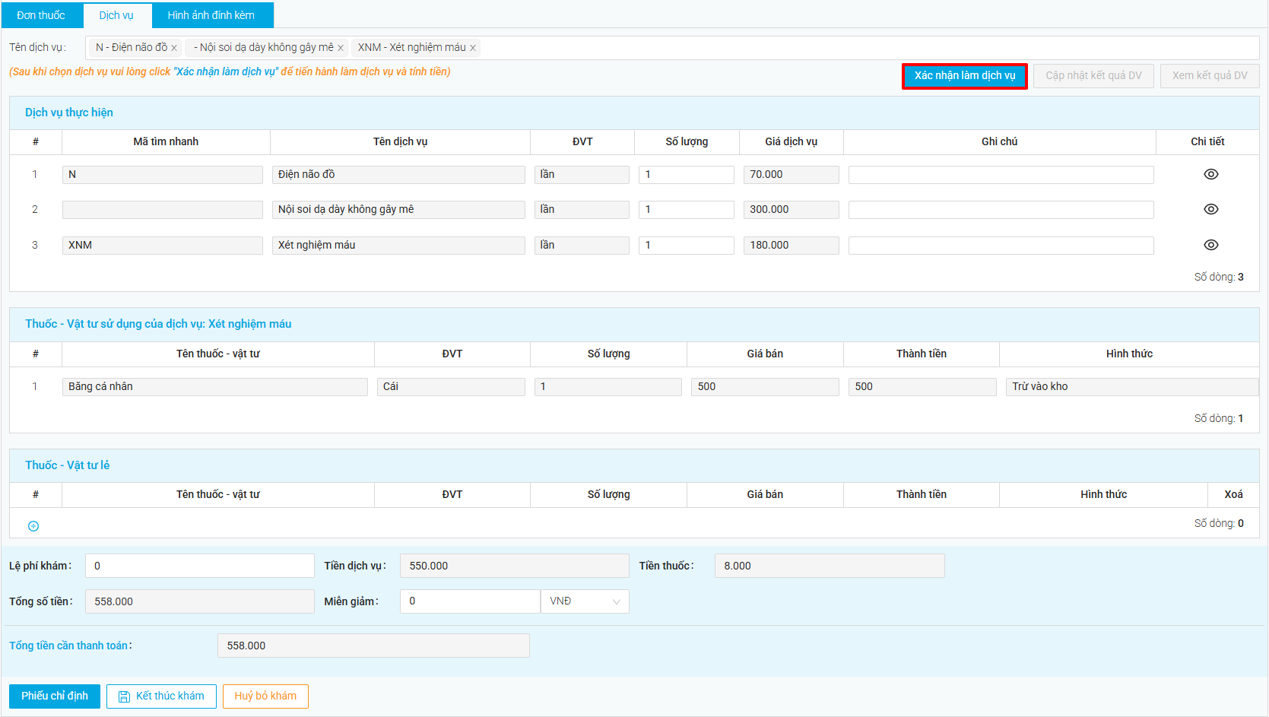The height and width of the screenshot is (717, 1269).
Task: Open the Phiếu chỉ định button
Action: [55, 696]
